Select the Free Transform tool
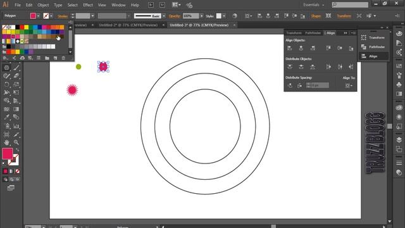The image size is (405, 228). click(16, 92)
